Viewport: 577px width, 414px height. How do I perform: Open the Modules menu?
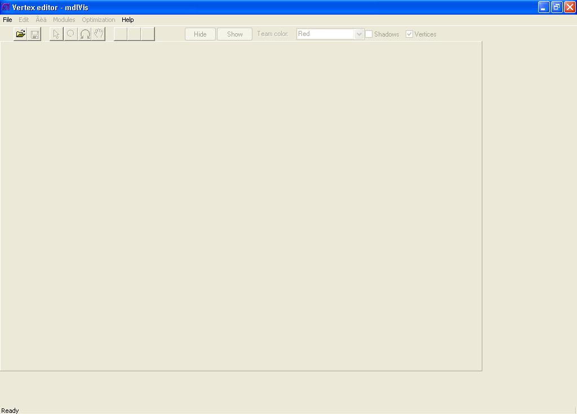(64, 20)
